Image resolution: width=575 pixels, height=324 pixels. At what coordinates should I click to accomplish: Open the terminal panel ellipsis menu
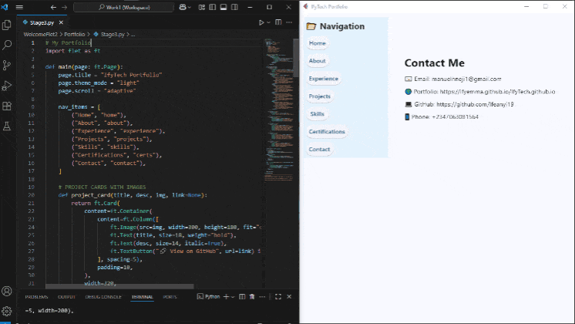[262, 296]
